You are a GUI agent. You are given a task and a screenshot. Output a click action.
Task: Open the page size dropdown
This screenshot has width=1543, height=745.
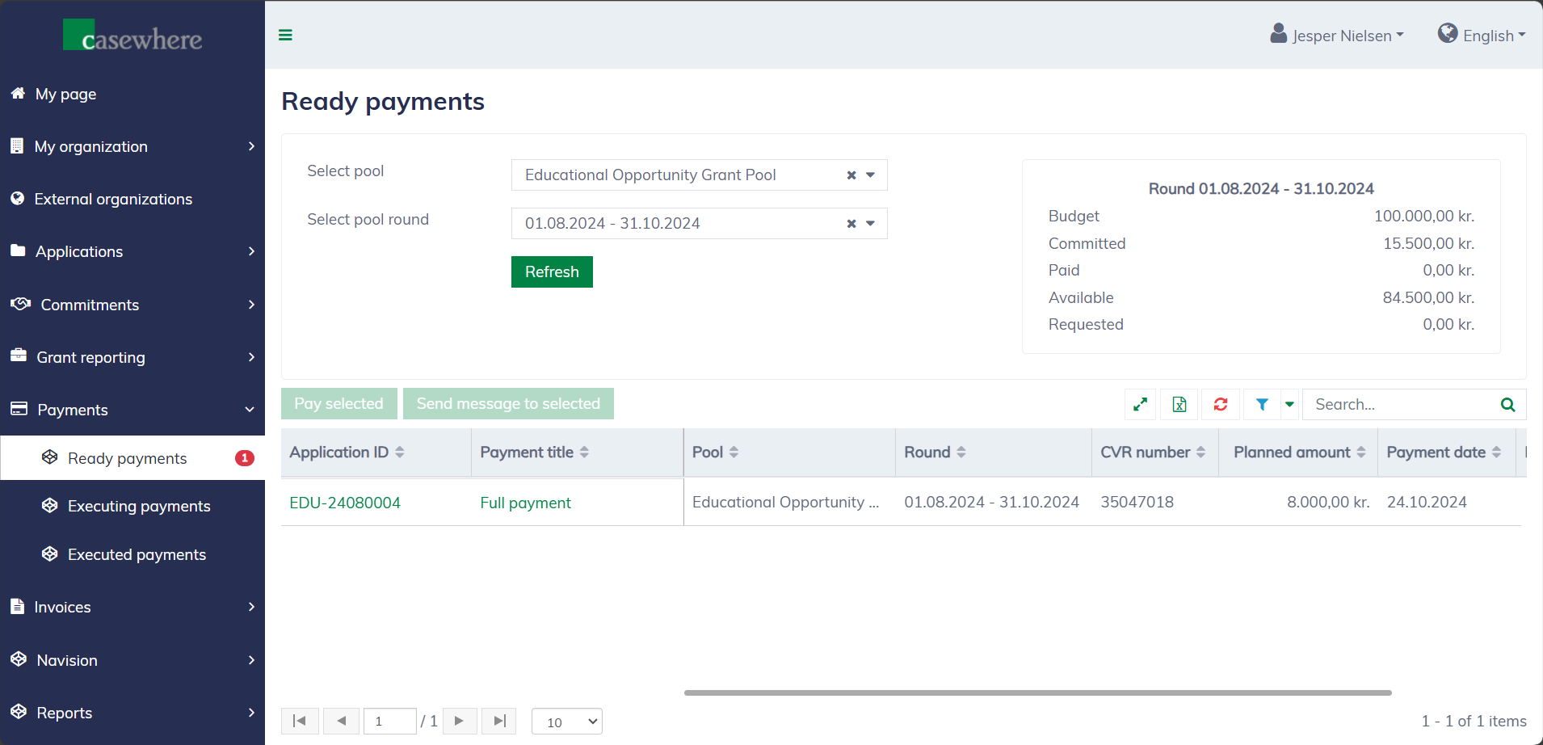click(567, 722)
